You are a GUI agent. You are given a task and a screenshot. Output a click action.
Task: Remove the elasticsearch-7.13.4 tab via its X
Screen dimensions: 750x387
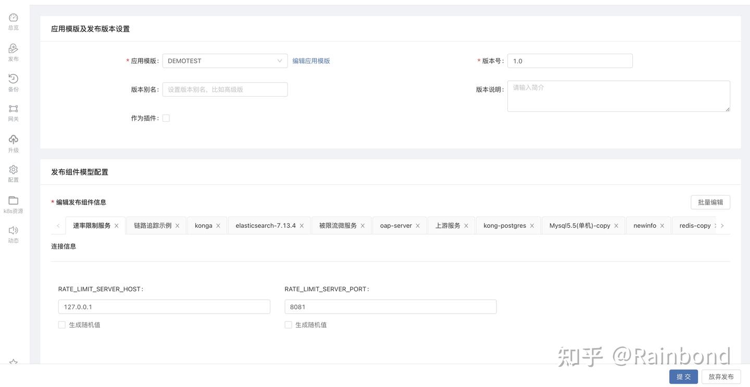pyautogui.click(x=302, y=226)
